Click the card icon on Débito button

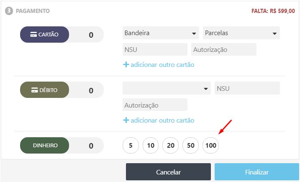click(35, 90)
